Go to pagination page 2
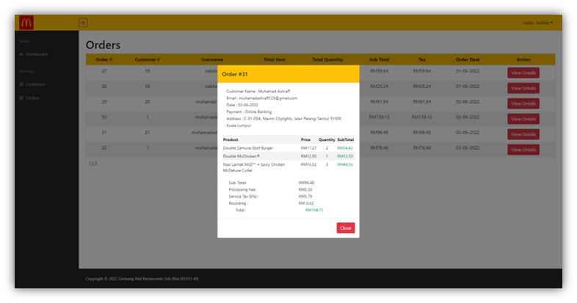Image resolution: width=577 pixels, height=303 pixels. click(x=92, y=164)
